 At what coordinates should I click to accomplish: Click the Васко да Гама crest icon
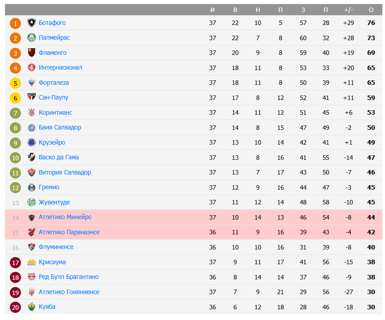tap(31, 158)
